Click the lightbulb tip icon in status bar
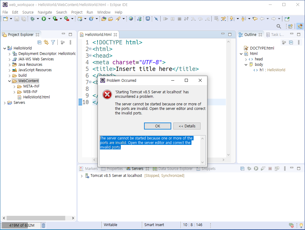Viewport: 305px width, 230px height. tap(301, 225)
